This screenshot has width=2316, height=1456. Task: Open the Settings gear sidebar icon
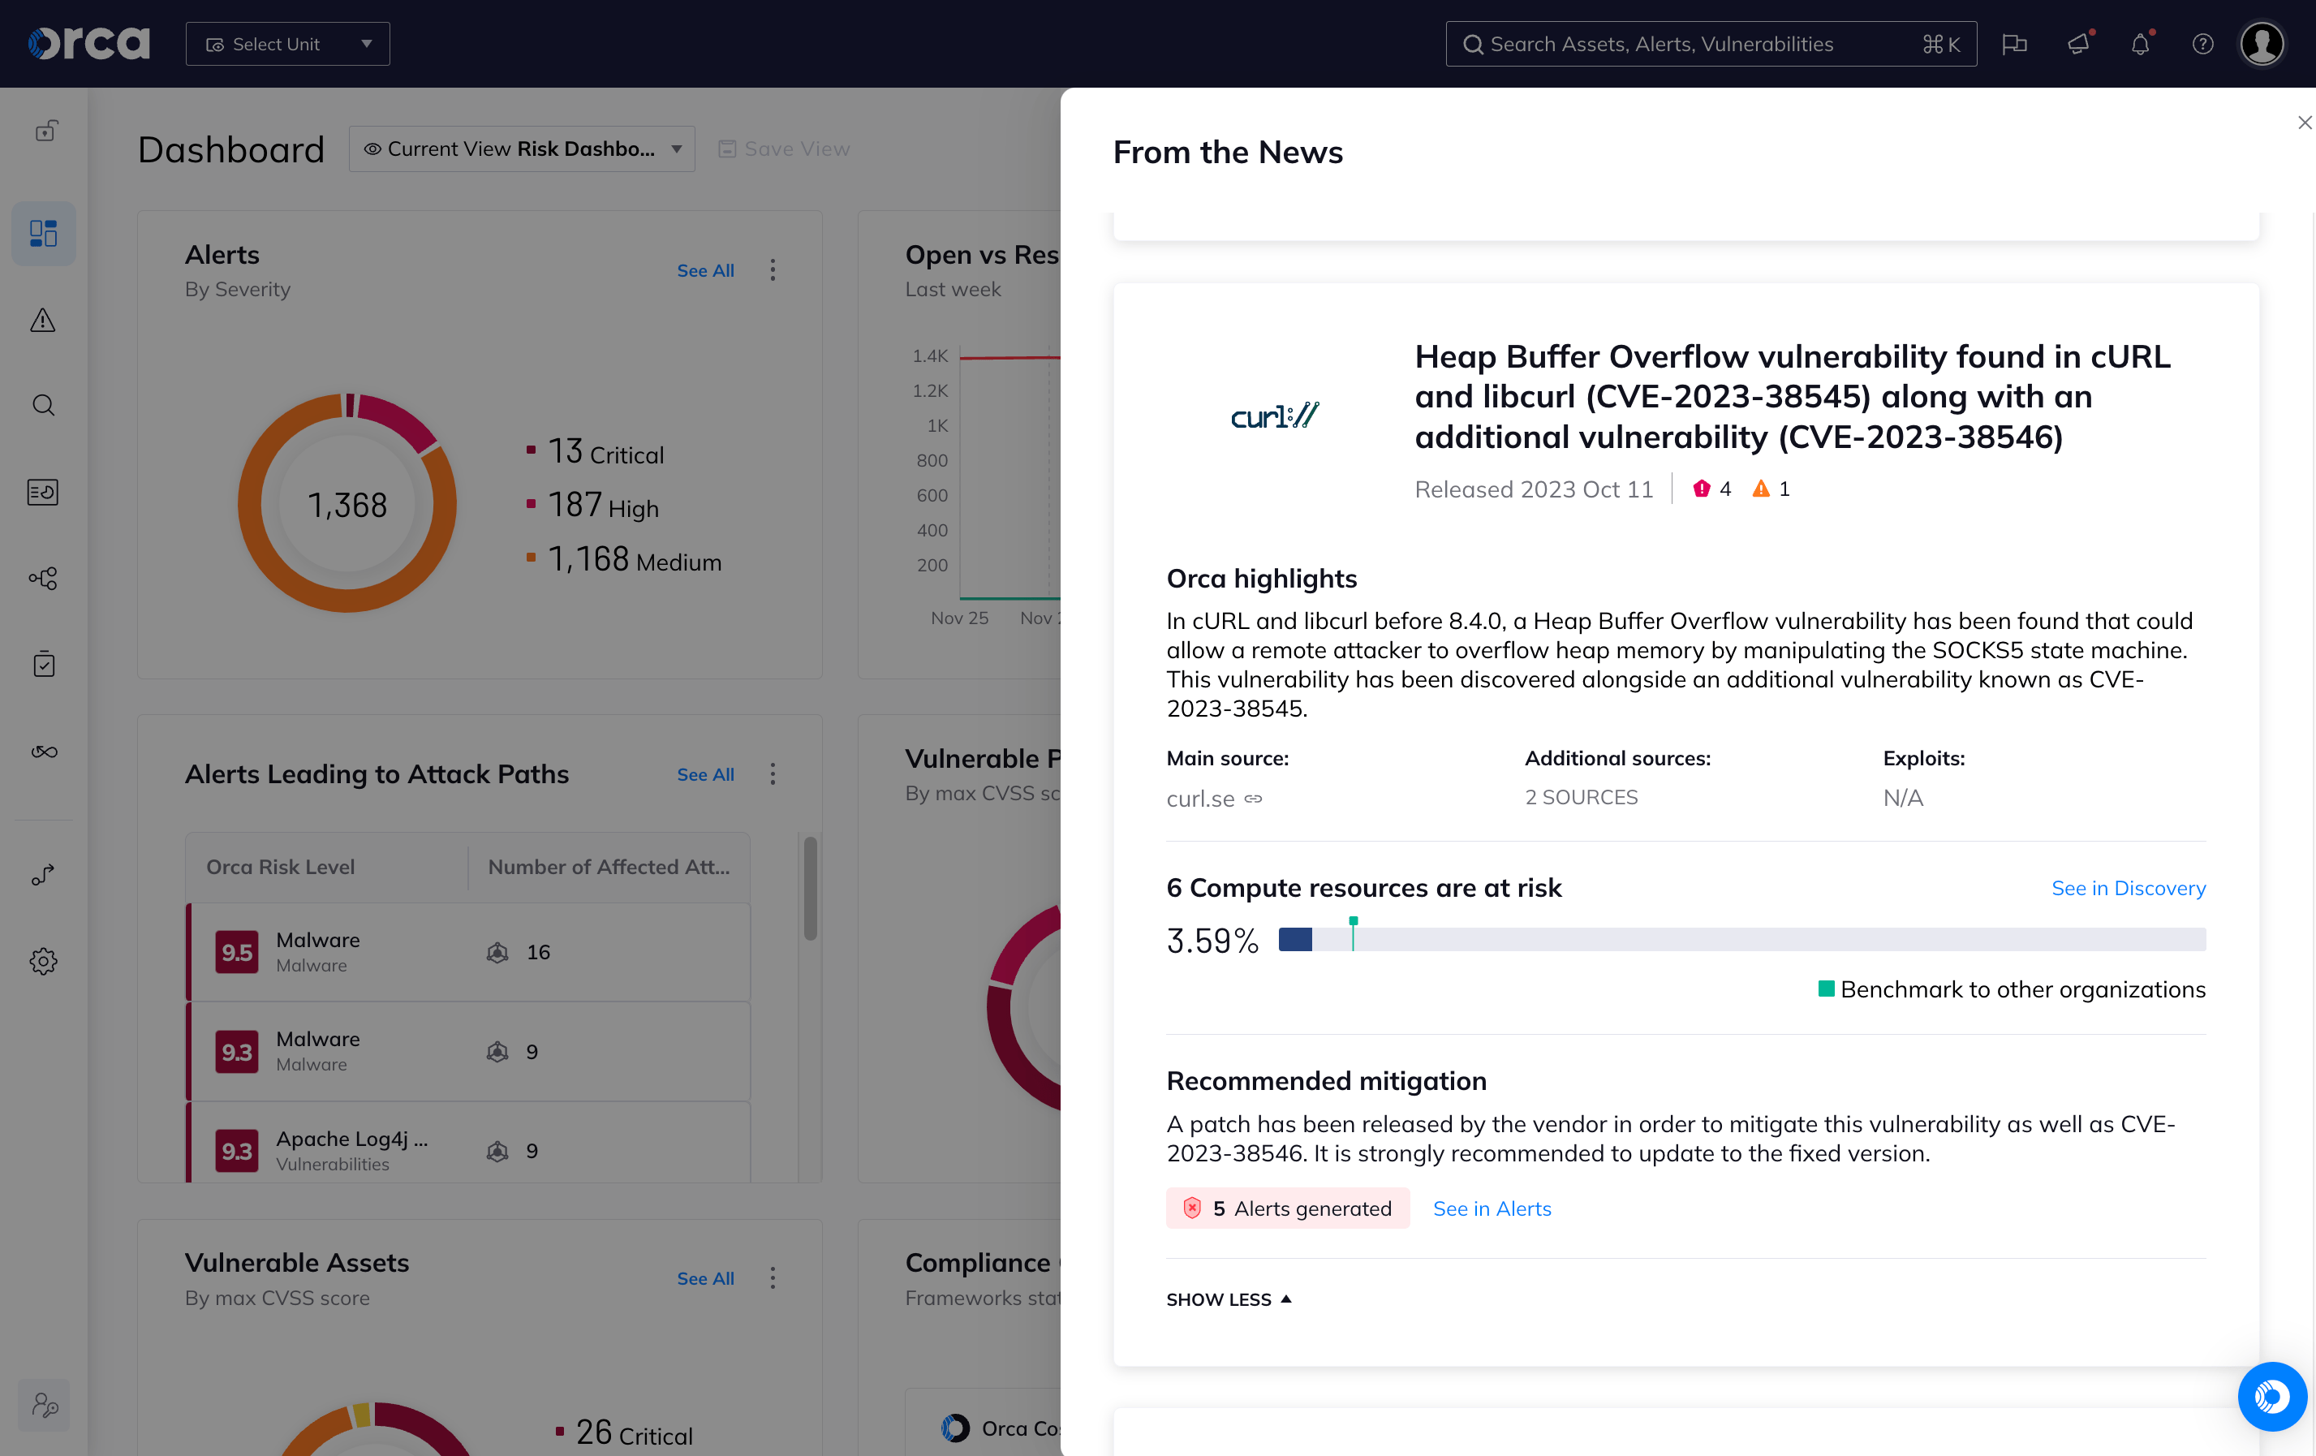click(43, 961)
